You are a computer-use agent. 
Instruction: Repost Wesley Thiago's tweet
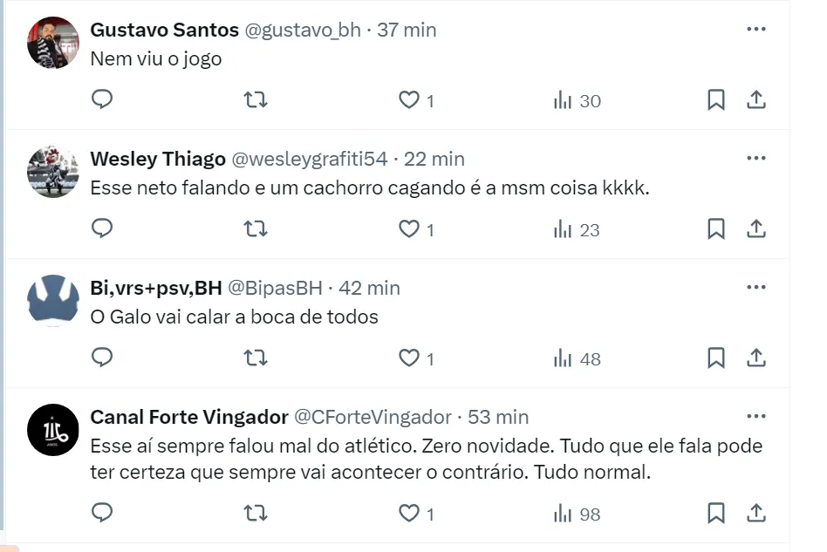[256, 229]
